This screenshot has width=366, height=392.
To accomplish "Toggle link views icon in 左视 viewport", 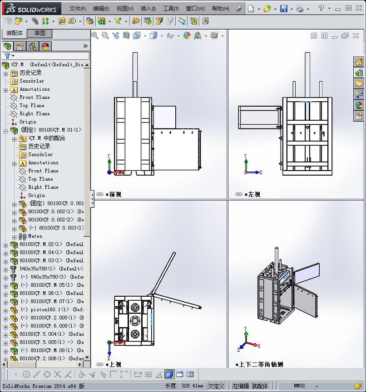I will 239,194.
